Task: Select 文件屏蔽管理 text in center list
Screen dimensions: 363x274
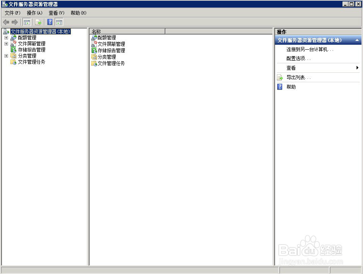Action: pos(112,44)
